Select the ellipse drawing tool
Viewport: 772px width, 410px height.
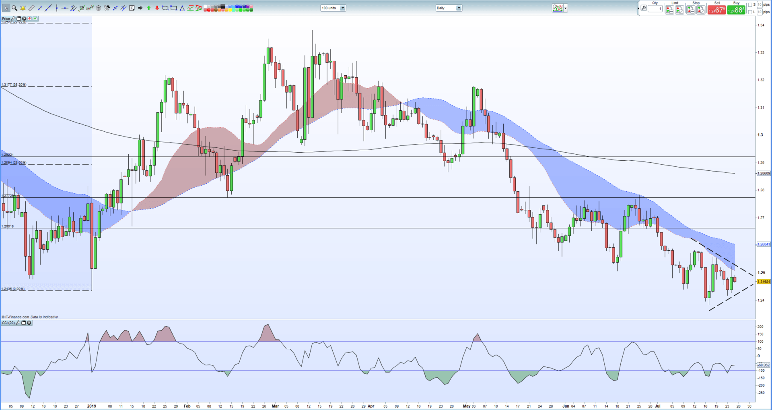click(165, 8)
